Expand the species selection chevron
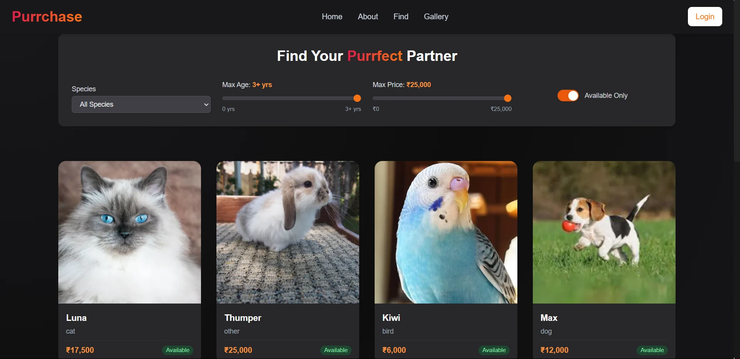Image resolution: width=740 pixels, height=359 pixels. [206, 104]
